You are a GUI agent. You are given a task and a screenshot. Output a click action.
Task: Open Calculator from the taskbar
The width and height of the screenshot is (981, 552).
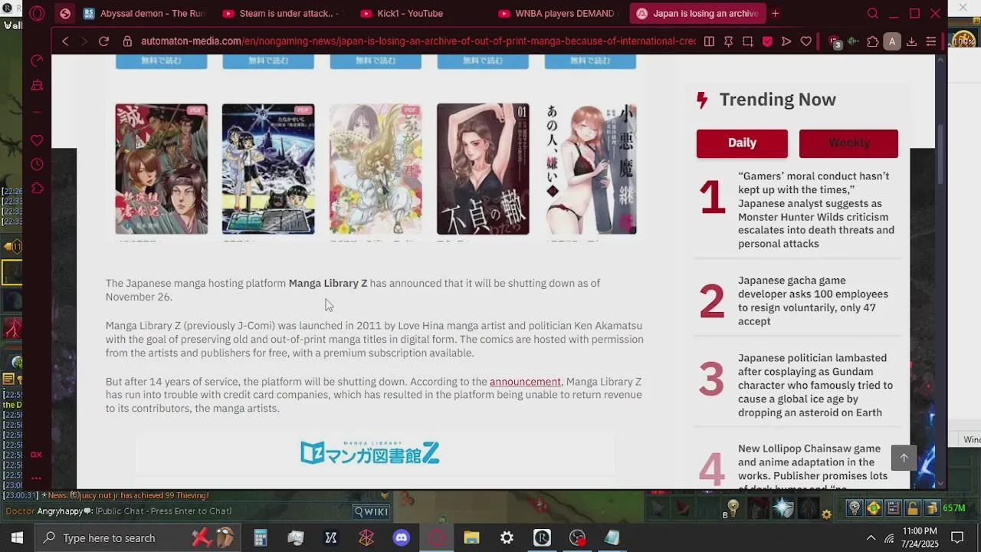pos(260,538)
